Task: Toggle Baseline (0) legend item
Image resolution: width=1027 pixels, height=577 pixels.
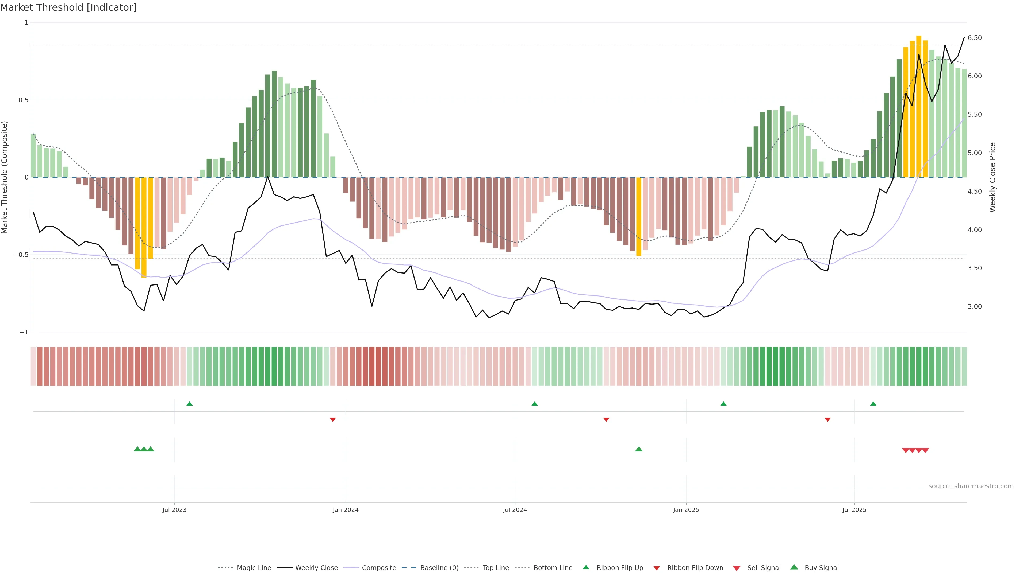Action: [x=439, y=568]
